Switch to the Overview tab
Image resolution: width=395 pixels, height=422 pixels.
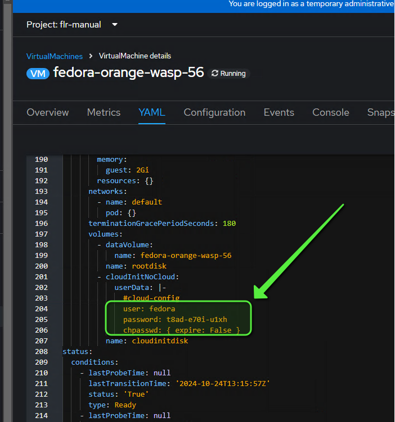(48, 112)
